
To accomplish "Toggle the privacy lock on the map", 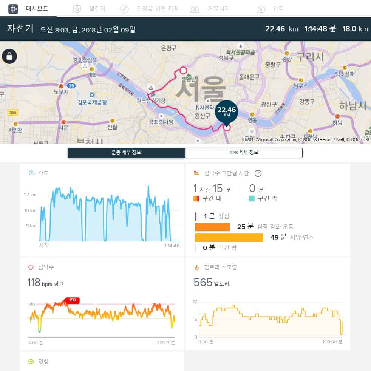I will click(x=9, y=56).
